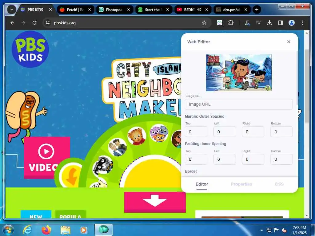Image resolution: width=315 pixels, height=236 pixels.
Task: Click Padding Left value field
Action: [225, 159]
